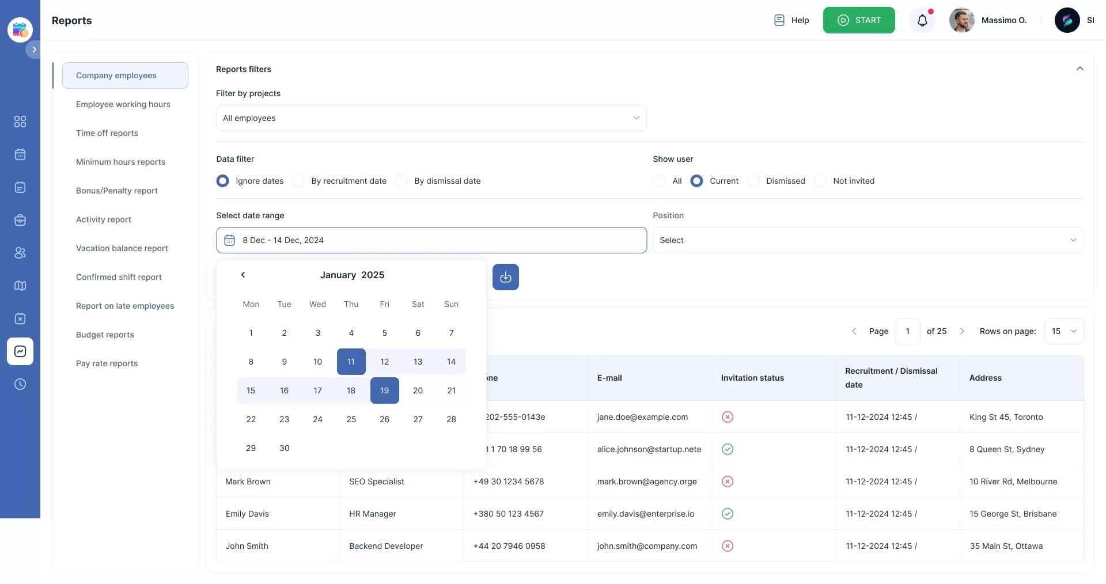
Task: Open the dashboard grid icon in sidebar
Action: [20, 122]
